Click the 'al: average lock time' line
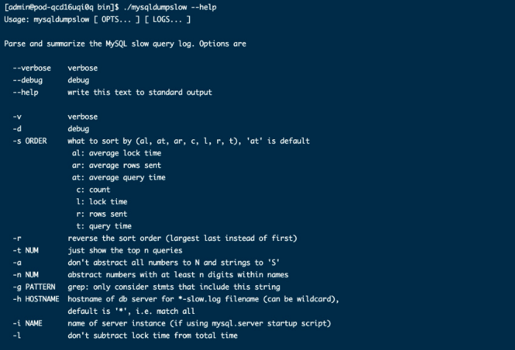This screenshot has height=350, width=515. point(116,153)
